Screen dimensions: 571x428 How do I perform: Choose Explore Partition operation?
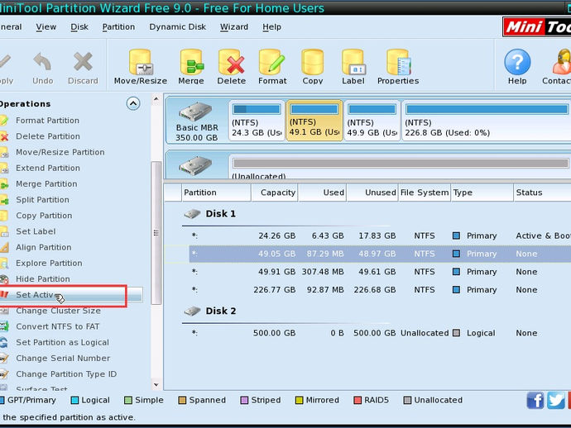(49, 264)
